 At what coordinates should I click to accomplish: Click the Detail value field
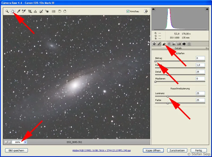click(200, 72)
